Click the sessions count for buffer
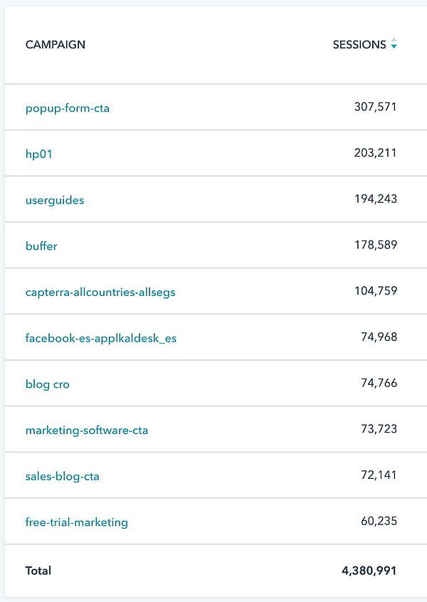Image resolution: width=427 pixels, height=602 pixels. point(377,246)
